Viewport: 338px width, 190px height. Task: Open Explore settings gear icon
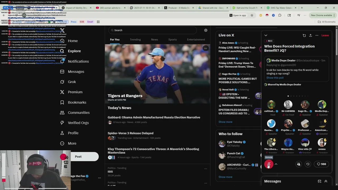pyautogui.click(x=206, y=30)
